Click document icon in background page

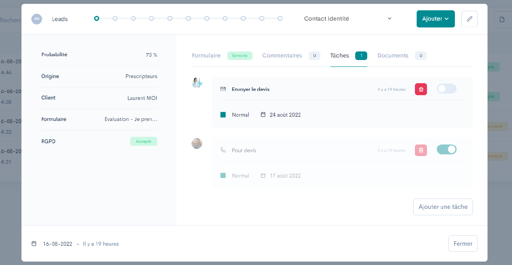502,20
